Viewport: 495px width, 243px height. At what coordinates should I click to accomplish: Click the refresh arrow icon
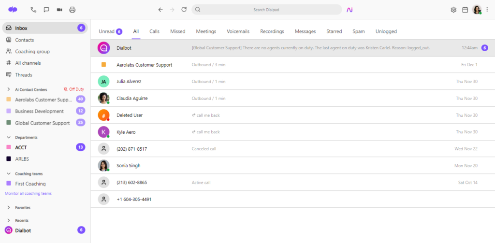point(184,10)
